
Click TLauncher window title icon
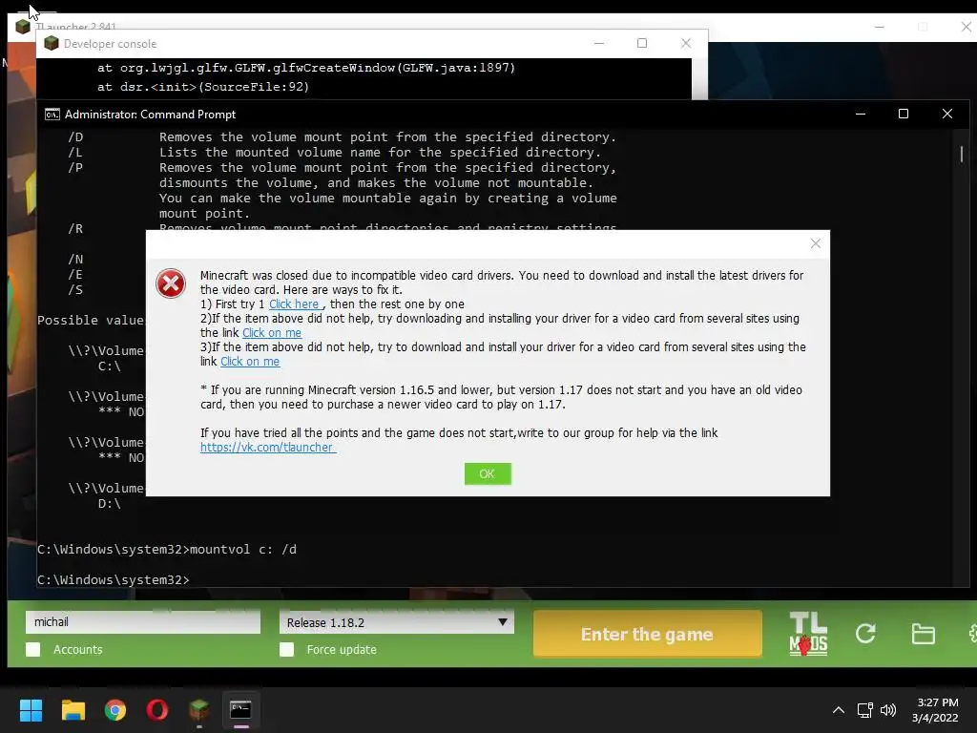tap(23, 27)
